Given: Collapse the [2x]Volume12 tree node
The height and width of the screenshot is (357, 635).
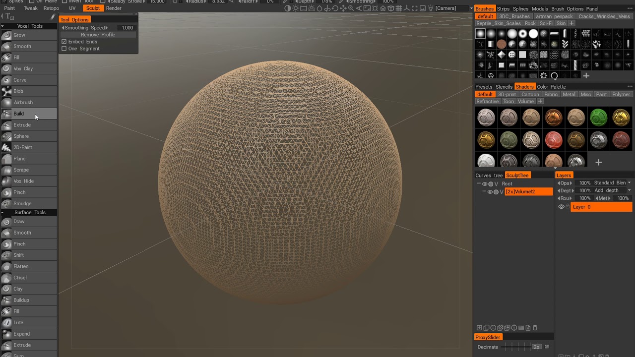Looking at the screenshot, I should pyautogui.click(x=484, y=192).
